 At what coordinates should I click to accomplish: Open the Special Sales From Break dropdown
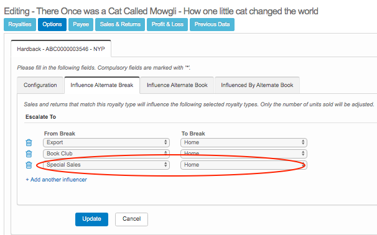tap(106, 165)
